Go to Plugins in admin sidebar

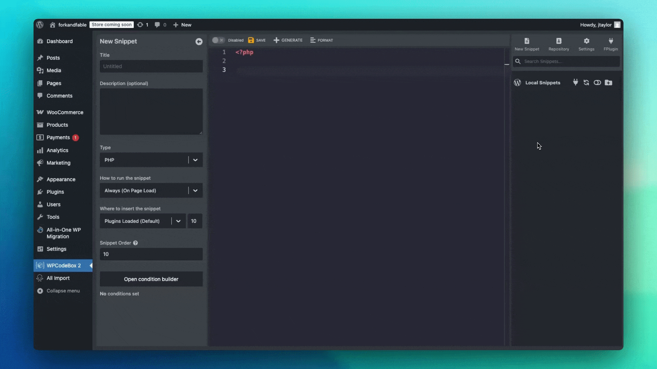point(55,192)
